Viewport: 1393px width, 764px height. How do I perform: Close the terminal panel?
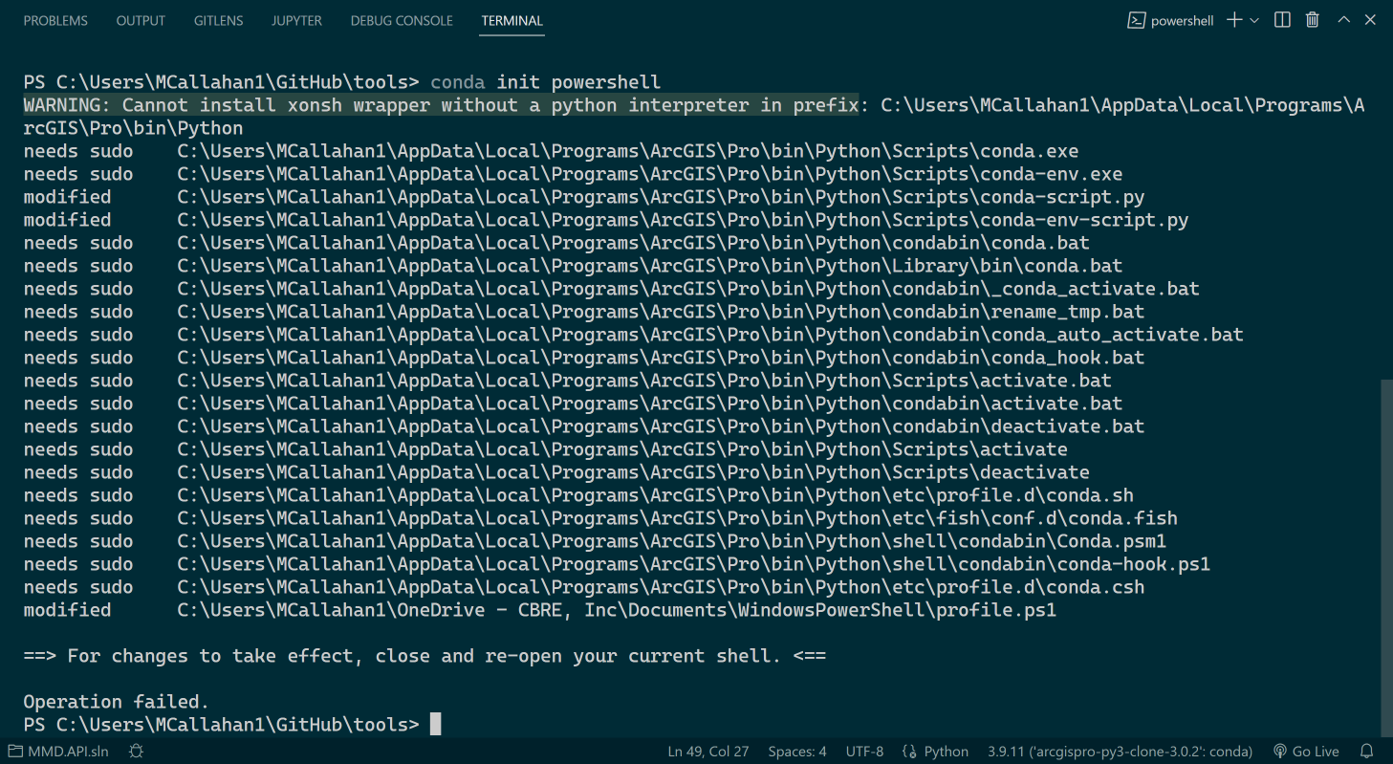[x=1370, y=20]
